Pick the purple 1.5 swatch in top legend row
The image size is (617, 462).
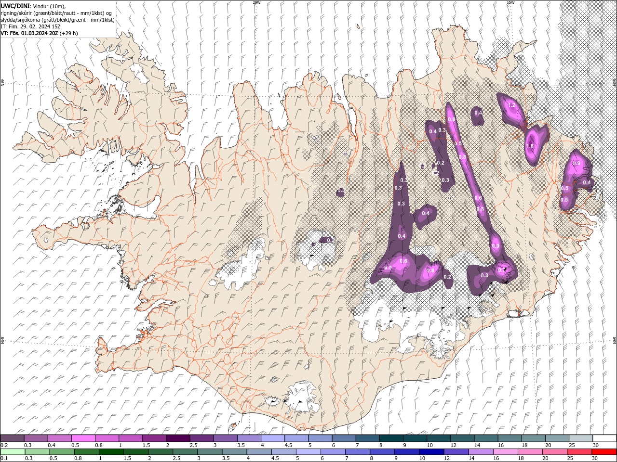[154, 438]
